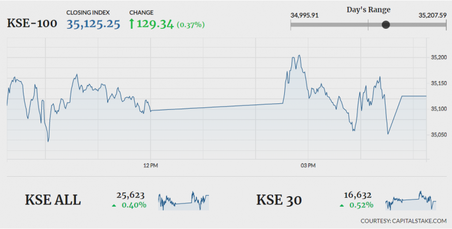Click the mid-range tick on Day's Range bar
The image size is (452, 229).
(368, 25)
